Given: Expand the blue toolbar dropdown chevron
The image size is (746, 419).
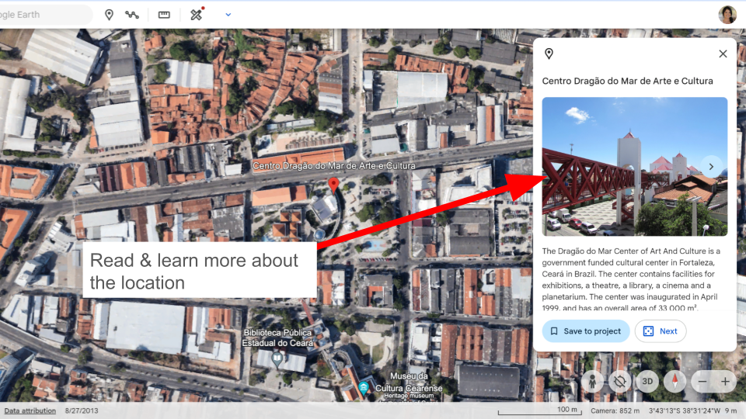Looking at the screenshot, I should click(x=228, y=15).
